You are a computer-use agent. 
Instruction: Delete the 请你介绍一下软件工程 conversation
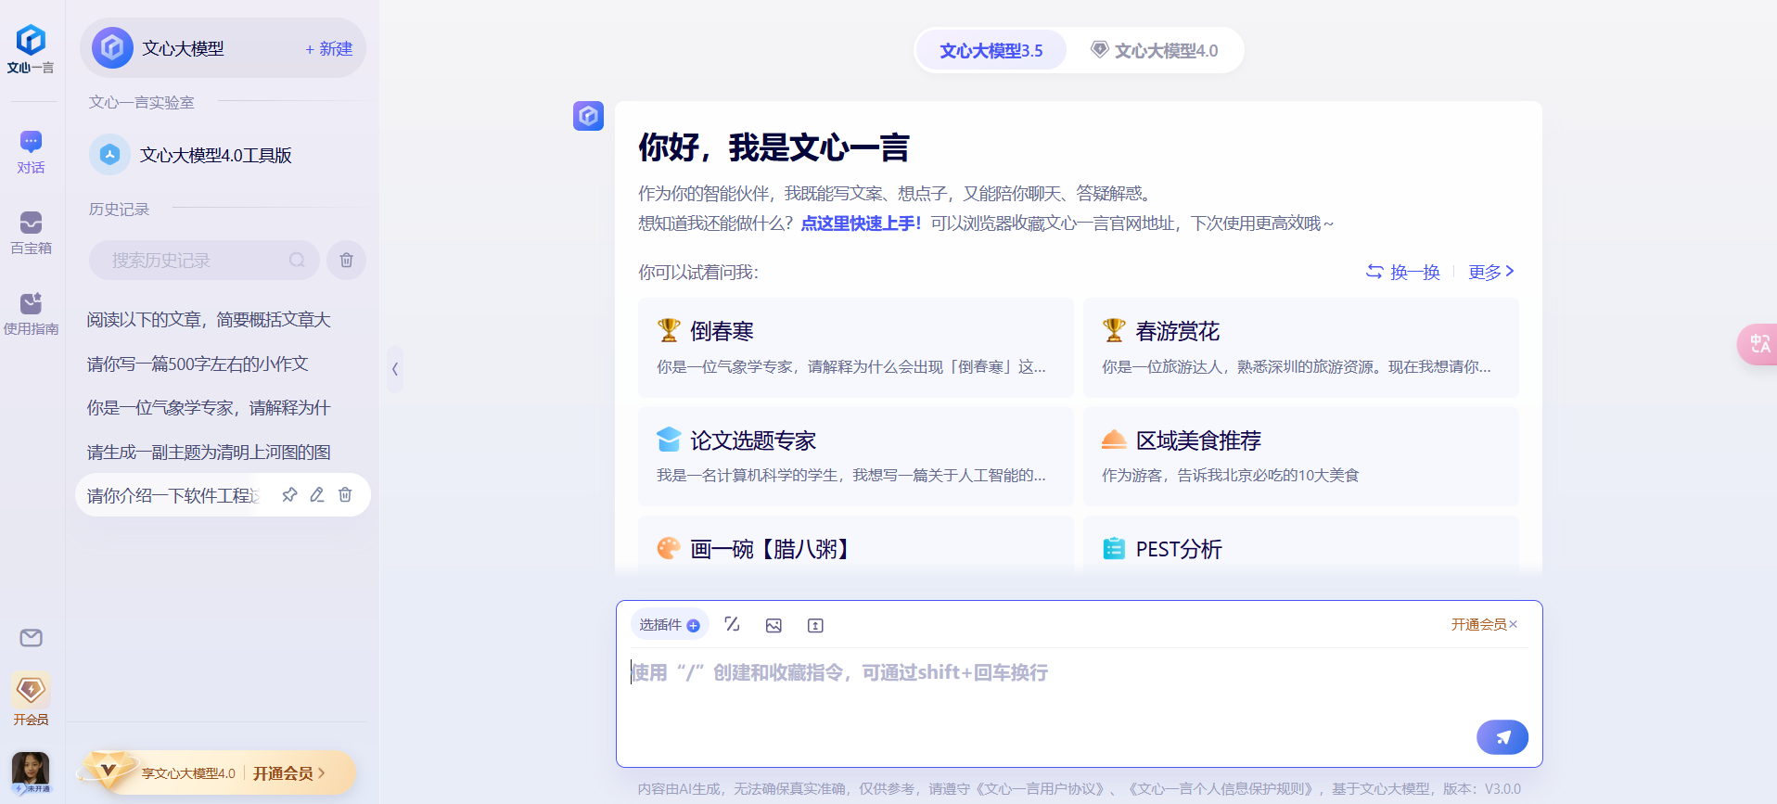coord(345,495)
